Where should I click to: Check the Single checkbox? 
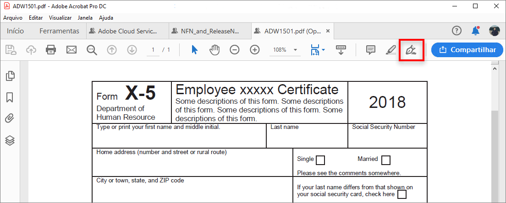coord(320,160)
